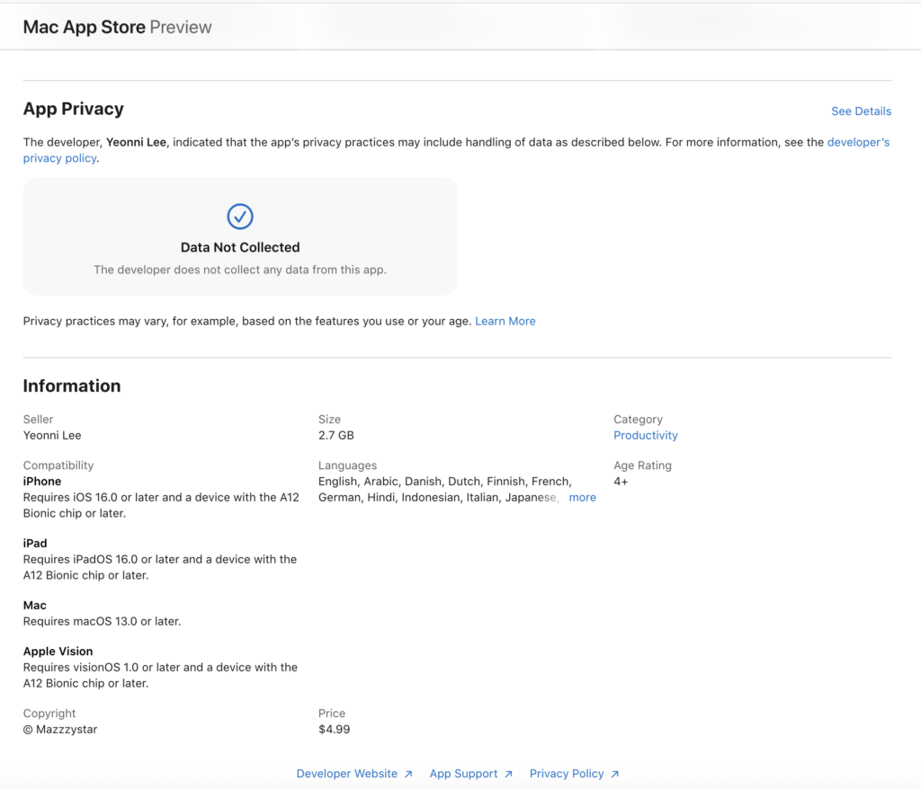Select the Information section heading
This screenshot has width=921, height=789.
point(71,386)
